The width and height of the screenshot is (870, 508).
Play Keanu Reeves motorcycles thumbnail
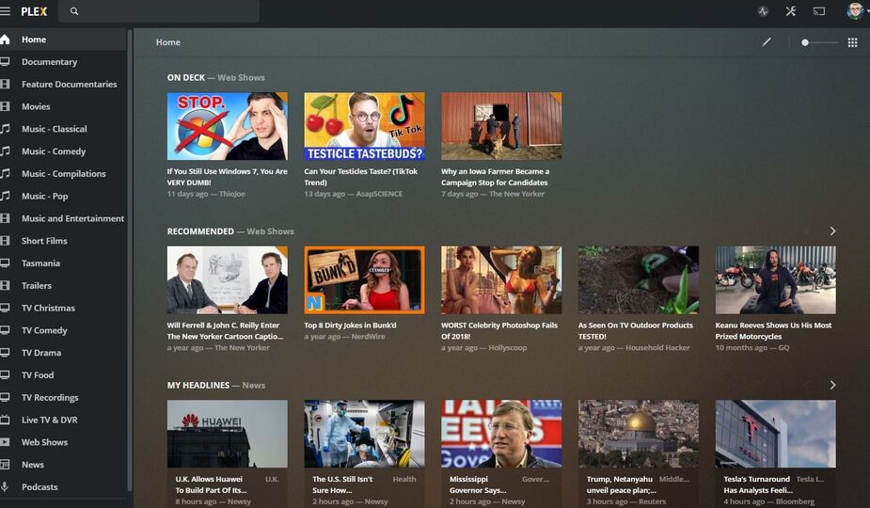[776, 279]
